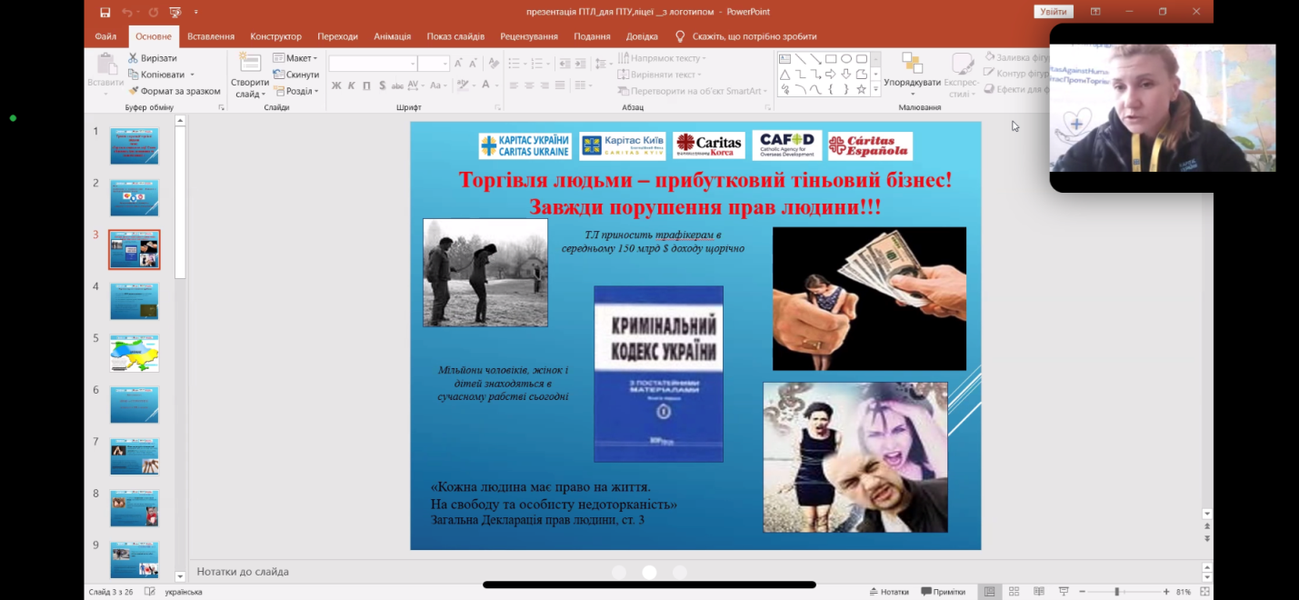Click the Скинути (Reset) button
The height and width of the screenshot is (600, 1299).
296,75
